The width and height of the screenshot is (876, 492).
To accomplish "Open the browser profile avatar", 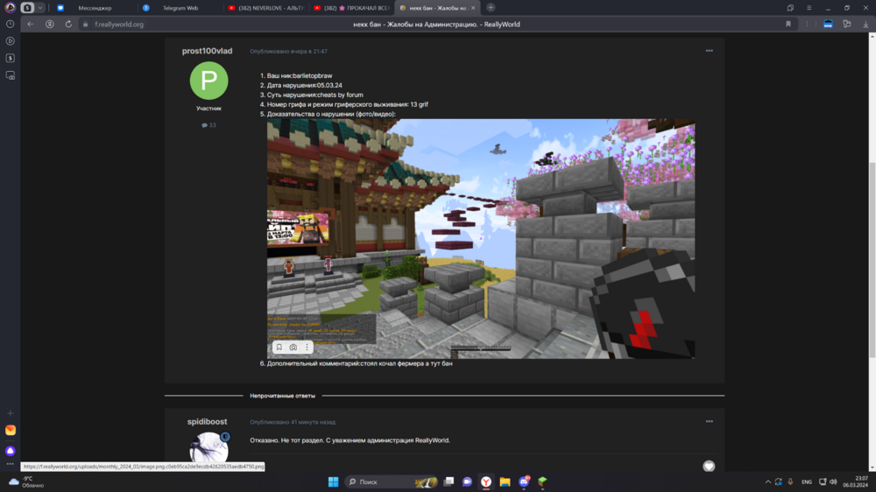I will 10,8.
